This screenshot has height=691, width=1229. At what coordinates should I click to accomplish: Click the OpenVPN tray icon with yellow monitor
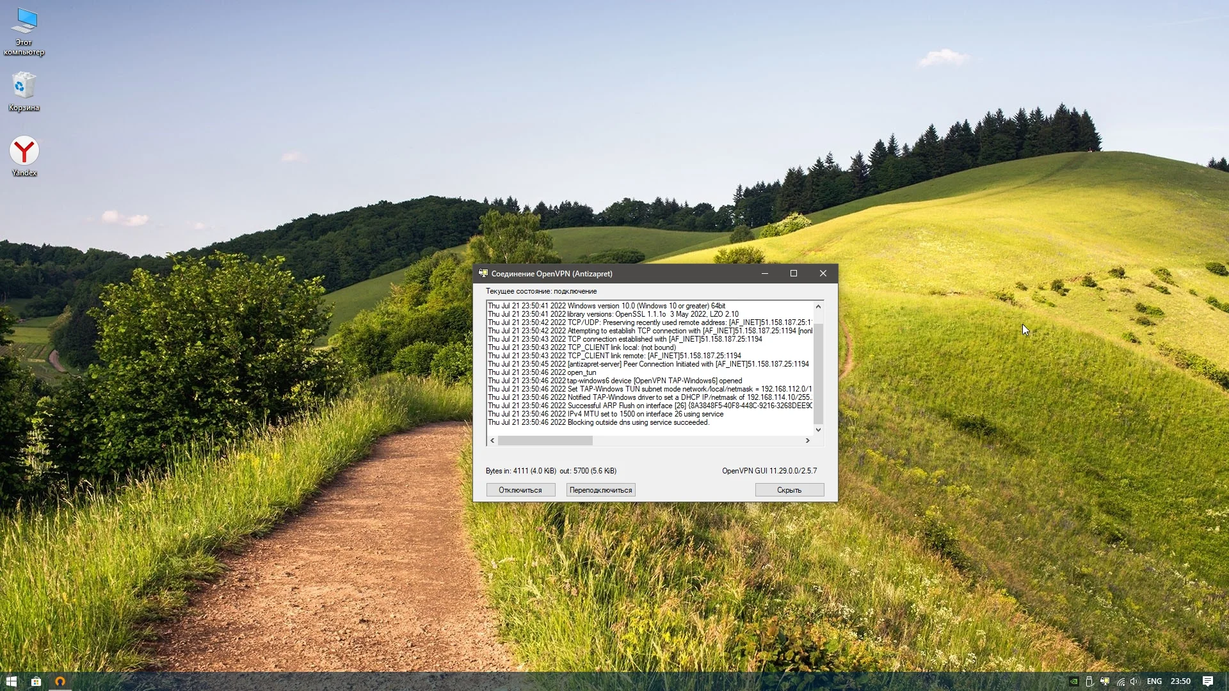click(1105, 681)
